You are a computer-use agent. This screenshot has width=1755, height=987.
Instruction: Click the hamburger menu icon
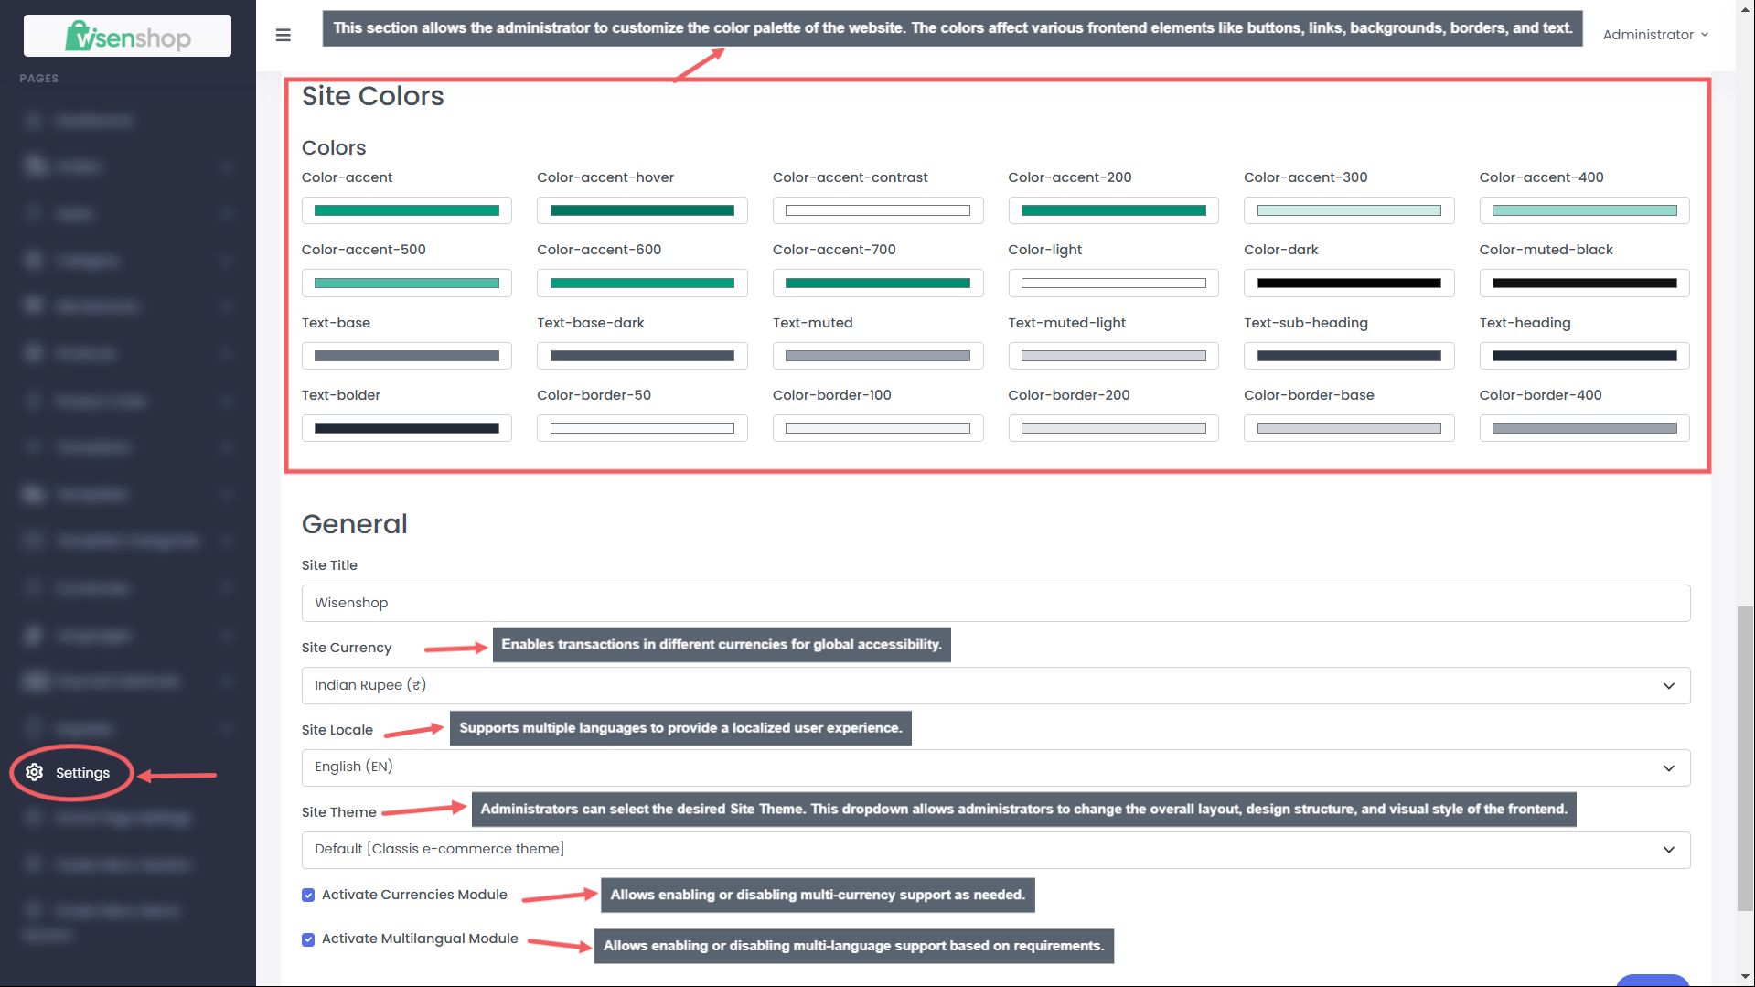click(x=284, y=35)
